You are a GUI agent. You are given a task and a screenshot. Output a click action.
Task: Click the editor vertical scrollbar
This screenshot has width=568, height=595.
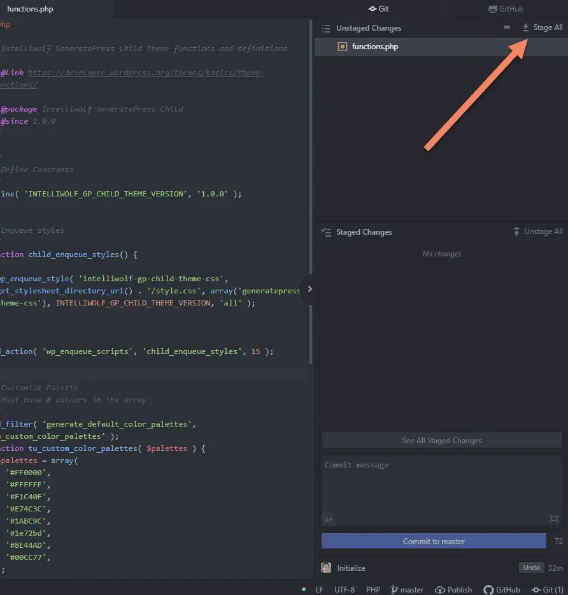pos(311,191)
